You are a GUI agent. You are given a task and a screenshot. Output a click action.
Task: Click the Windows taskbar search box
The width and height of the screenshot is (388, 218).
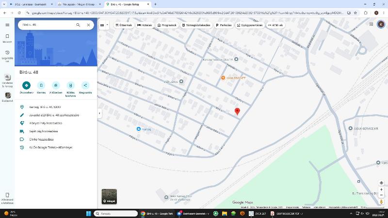tap(115, 214)
